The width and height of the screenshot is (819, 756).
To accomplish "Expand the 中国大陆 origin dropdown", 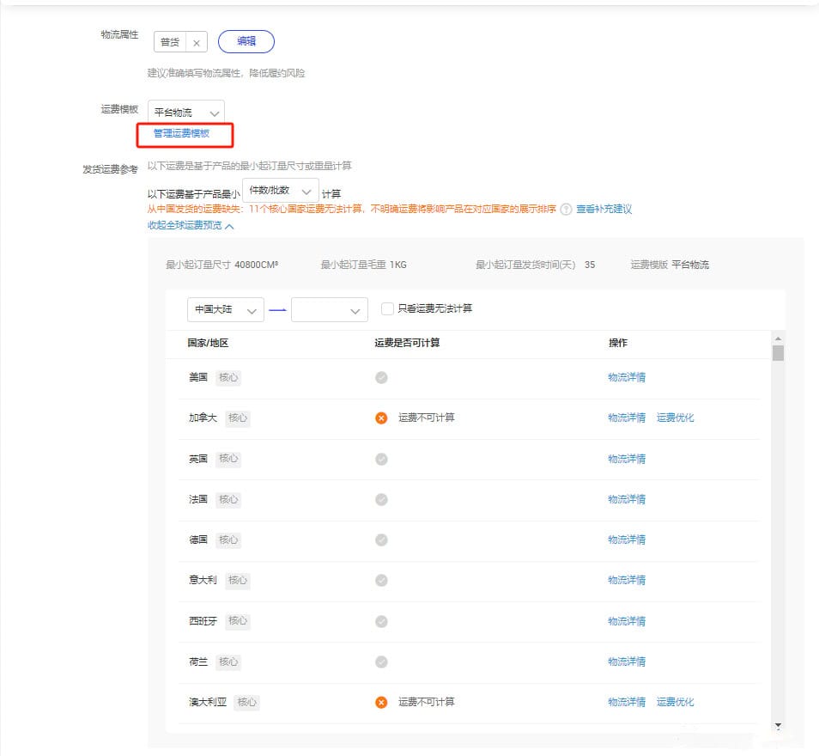I will click(x=225, y=310).
